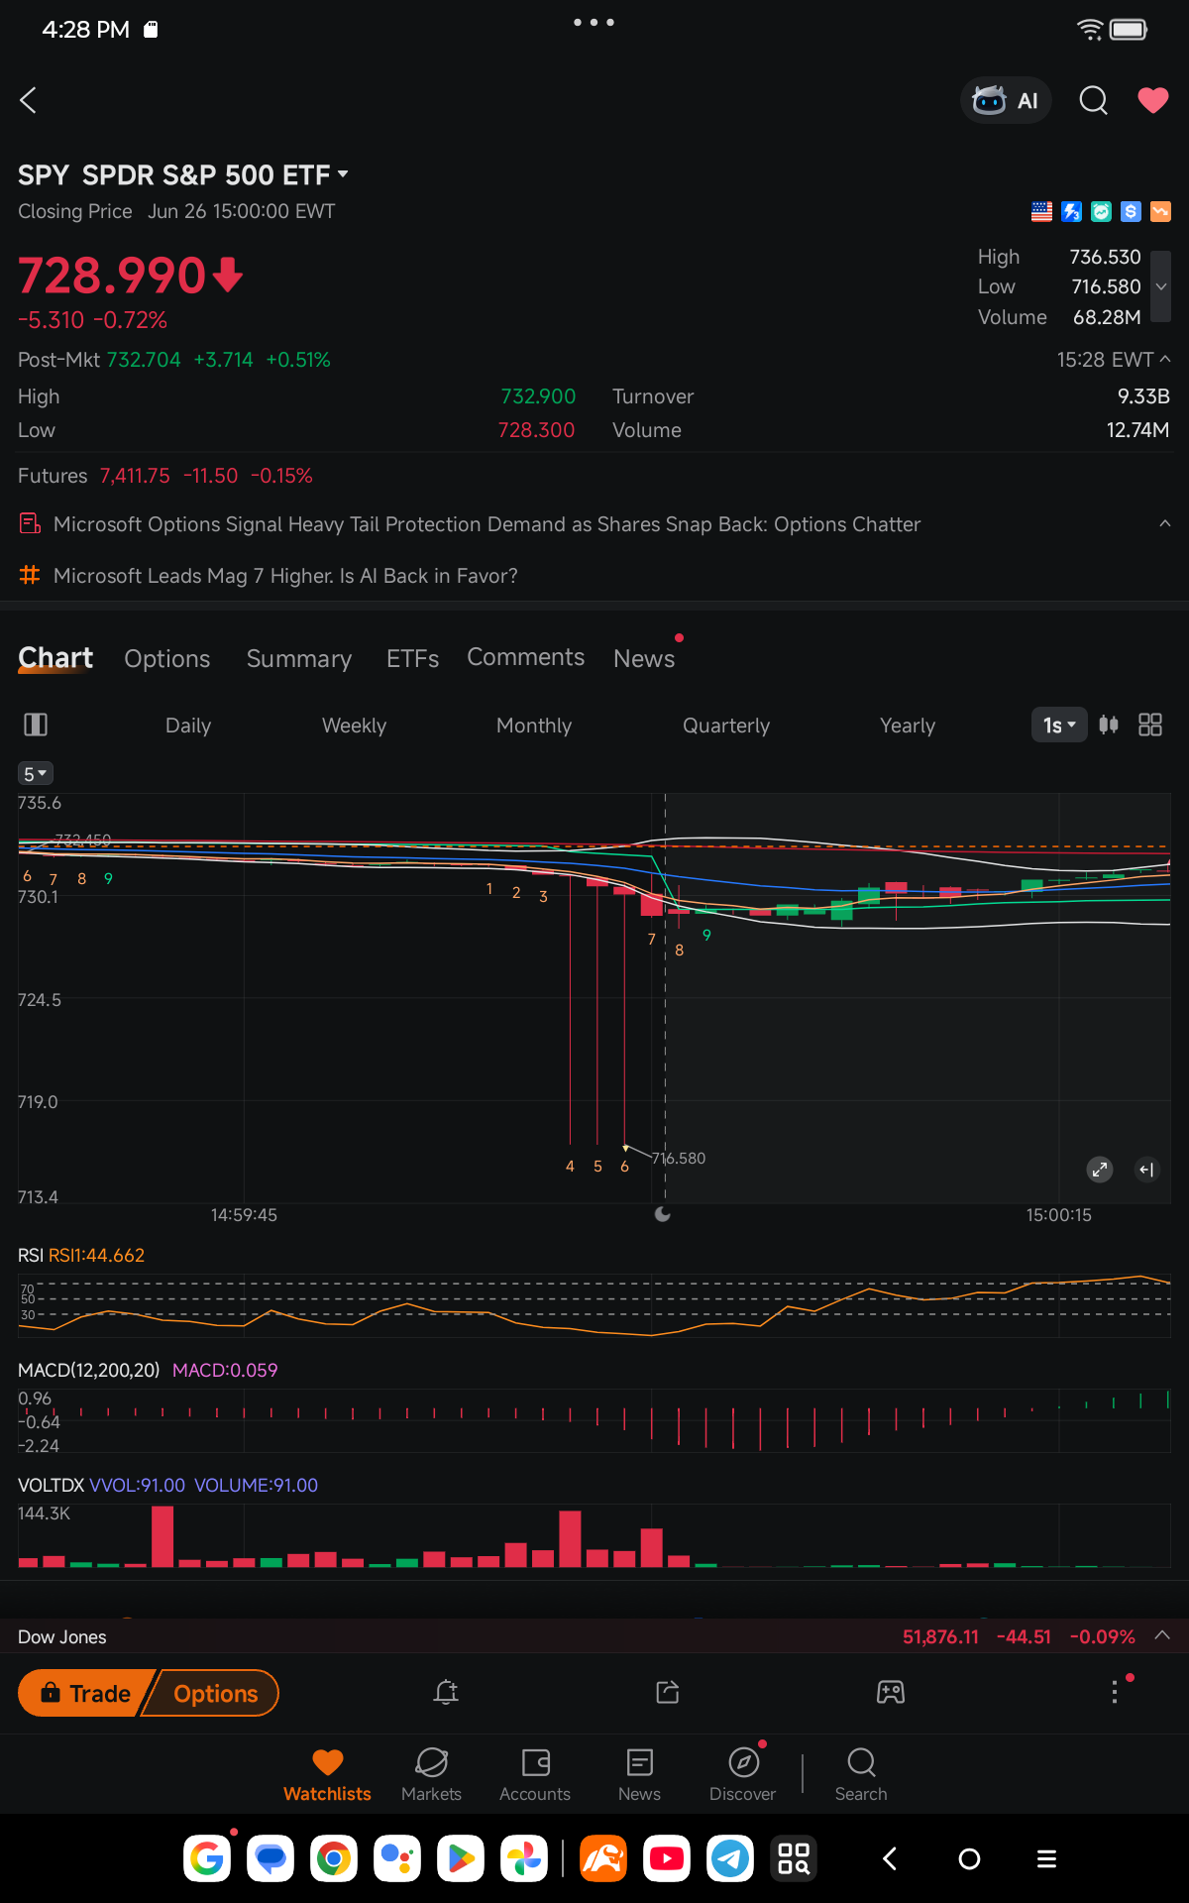The height and width of the screenshot is (1903, 1189).
Task: Select the RSI indicator panel label
Action: coord(31,1256)
